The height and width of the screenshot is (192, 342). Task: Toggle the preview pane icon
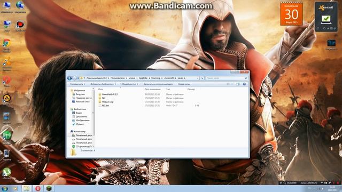(238, 84)
